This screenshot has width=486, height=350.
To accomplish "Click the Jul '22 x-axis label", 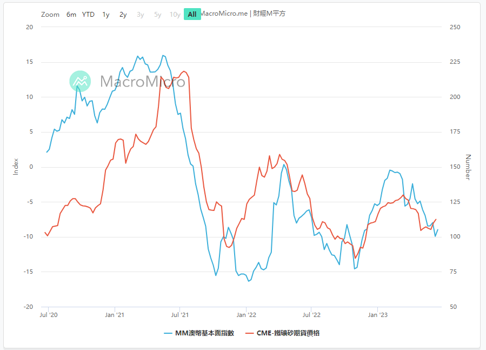I will coord(311,314).
